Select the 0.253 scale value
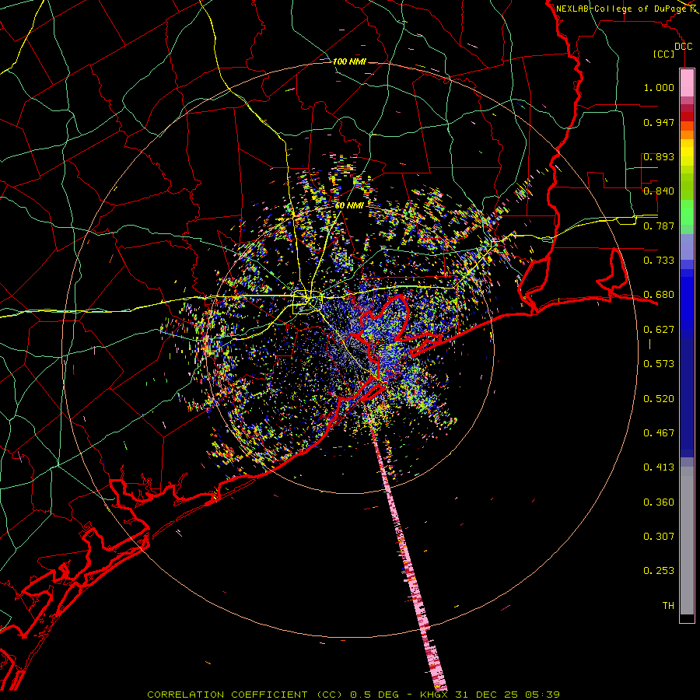 click(x=659, y=571)
